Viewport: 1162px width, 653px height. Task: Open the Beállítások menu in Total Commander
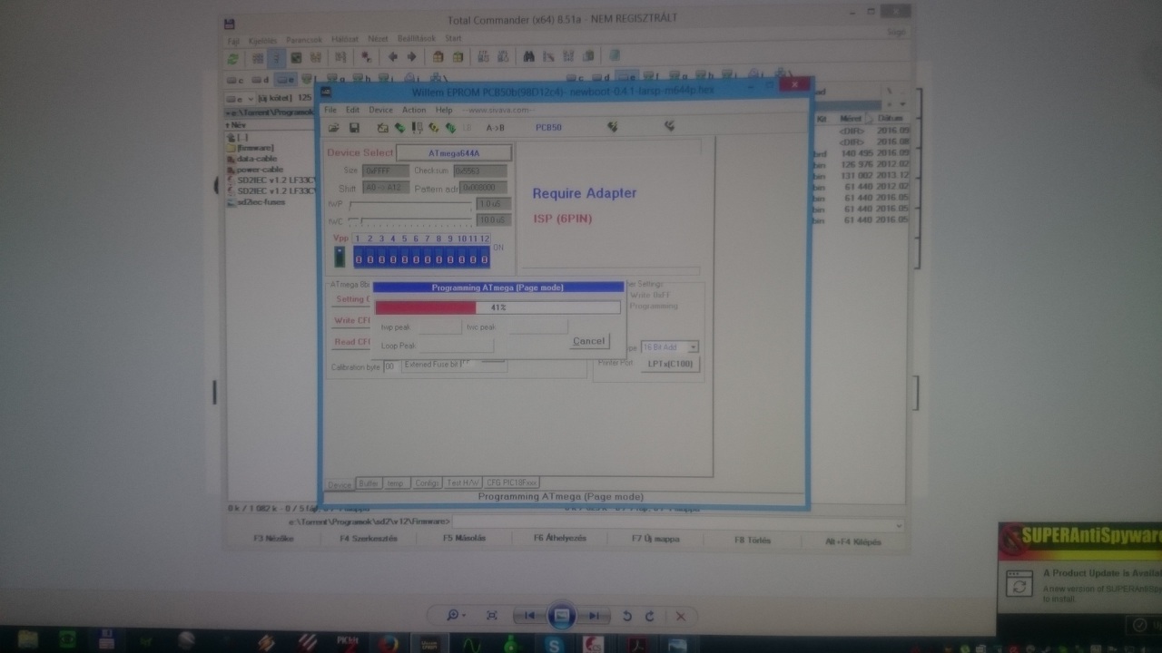click(417, 39)
